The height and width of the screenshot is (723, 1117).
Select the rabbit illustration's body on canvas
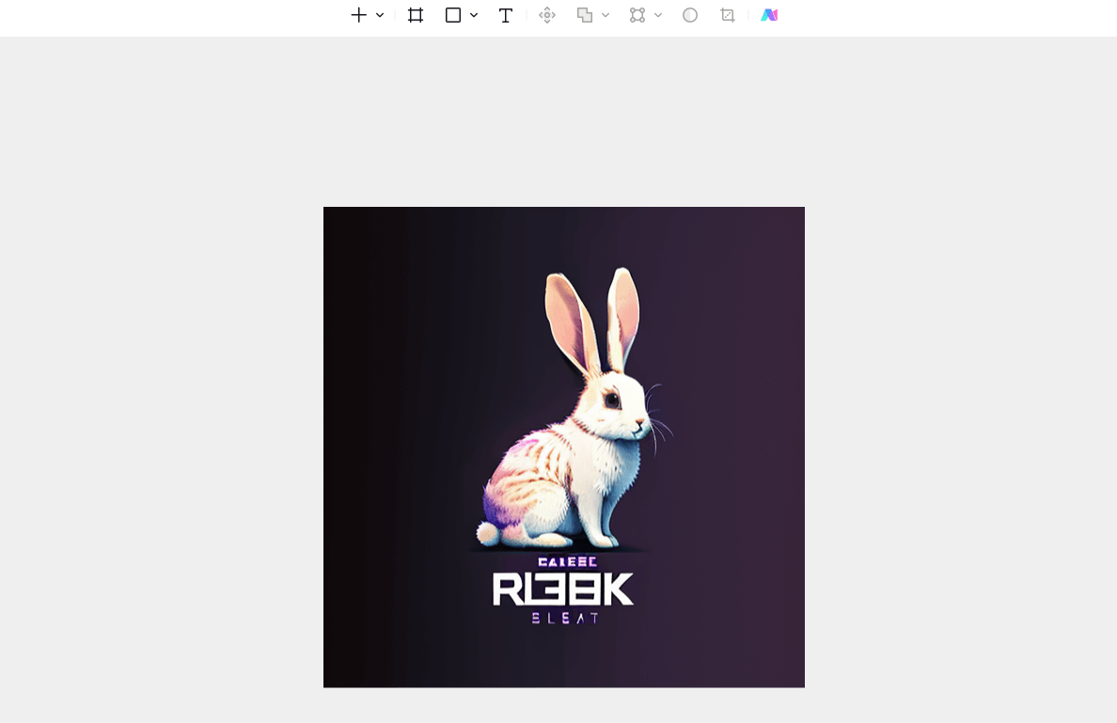570,470
